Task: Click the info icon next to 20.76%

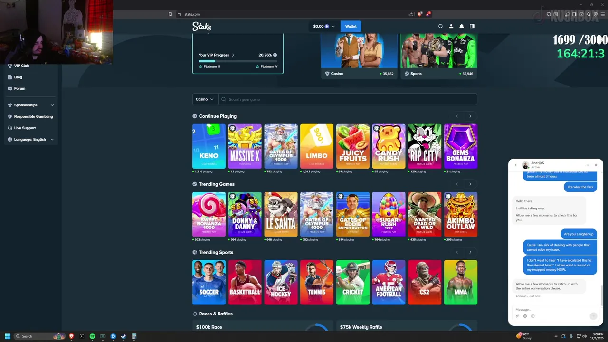Action: (x=275, y=55)
